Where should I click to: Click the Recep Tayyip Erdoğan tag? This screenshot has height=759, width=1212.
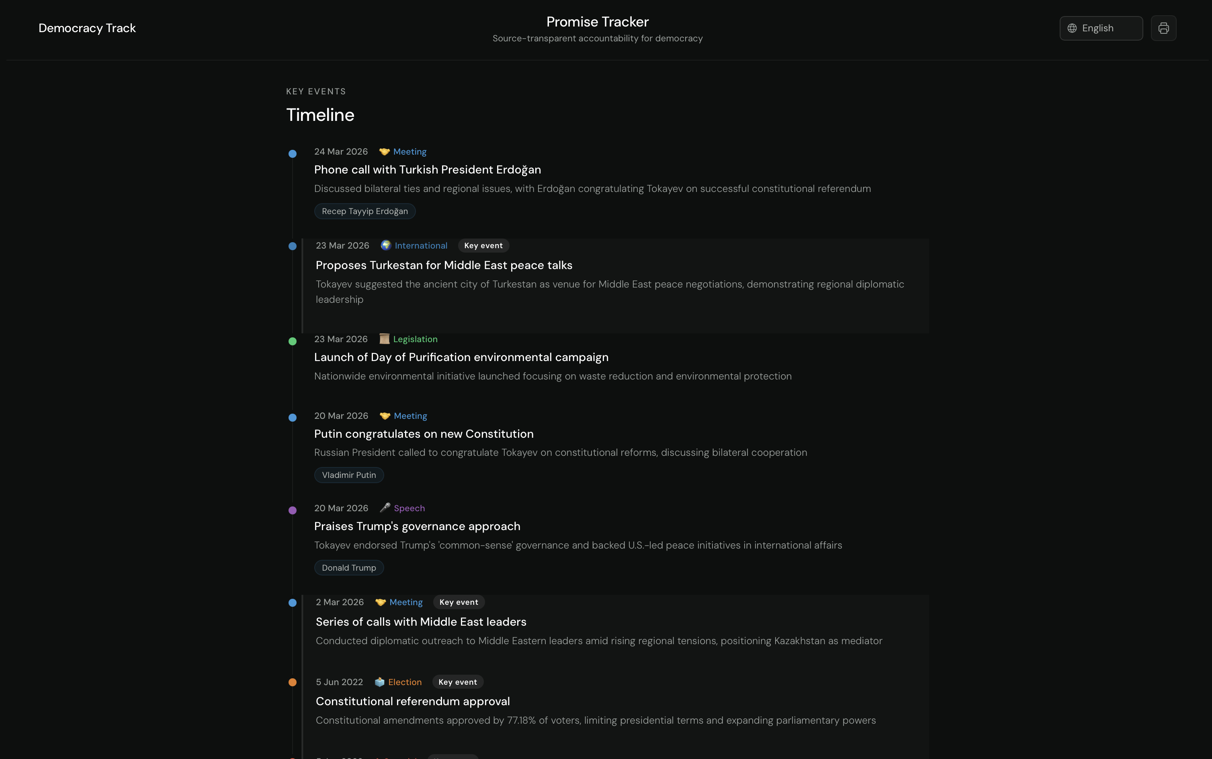pyautogui.click(x=364, y=211)
